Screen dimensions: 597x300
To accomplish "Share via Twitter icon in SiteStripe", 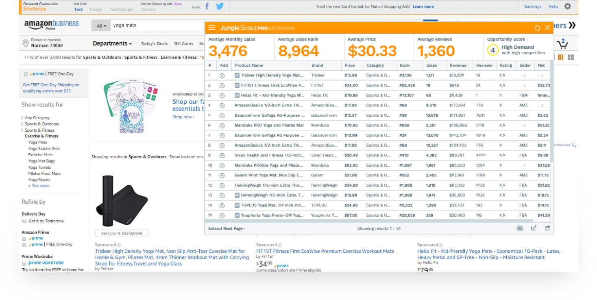I will 220,6.
